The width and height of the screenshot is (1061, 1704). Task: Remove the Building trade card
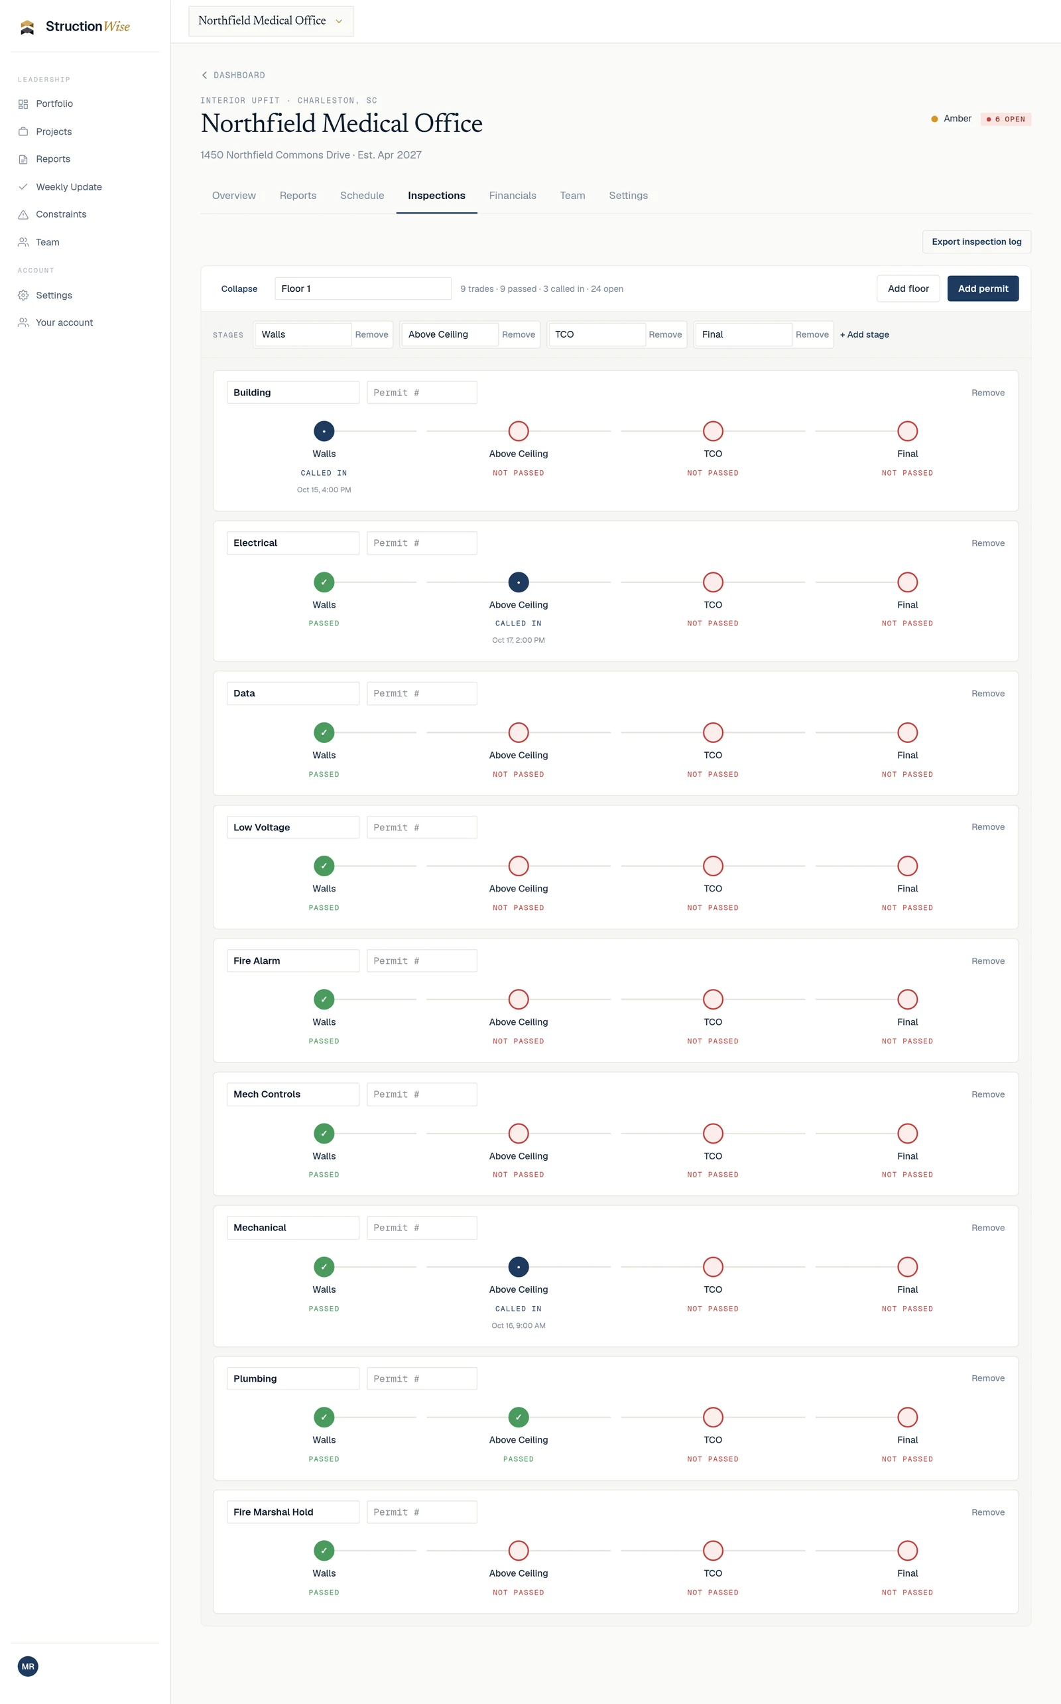click(987, 392)
